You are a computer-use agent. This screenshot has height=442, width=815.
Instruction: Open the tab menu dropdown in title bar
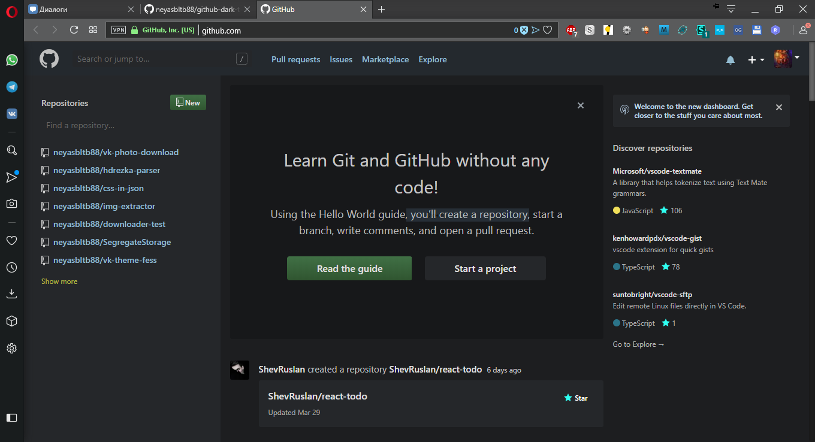click(731, 9)
